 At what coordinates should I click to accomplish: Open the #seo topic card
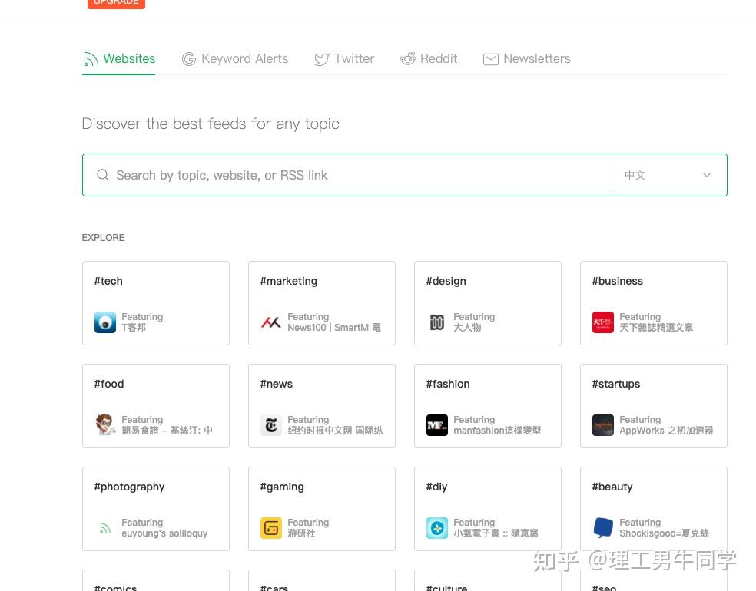click(x=653, y=581)
